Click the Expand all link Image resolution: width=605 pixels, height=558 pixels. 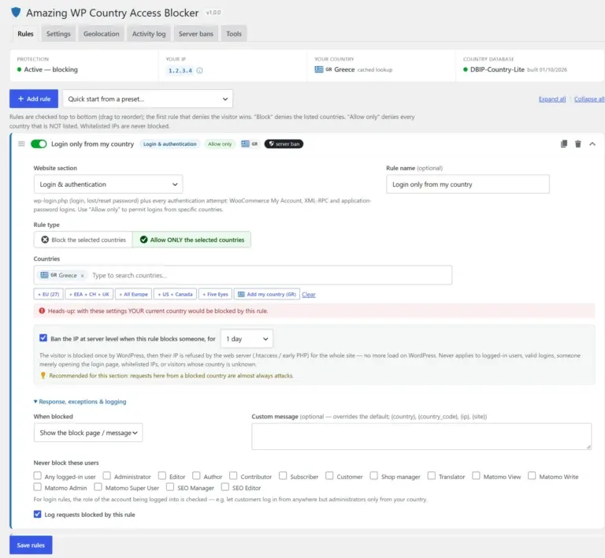click(x=552, y=99)
